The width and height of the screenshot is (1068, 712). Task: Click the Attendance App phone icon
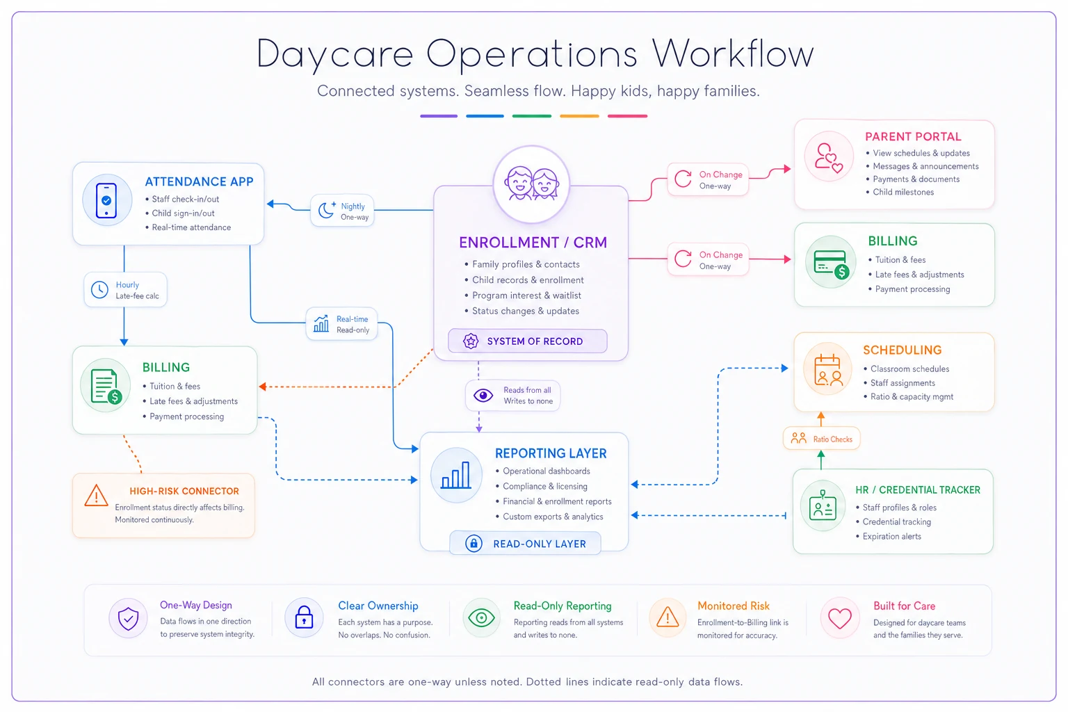(106, 200)
